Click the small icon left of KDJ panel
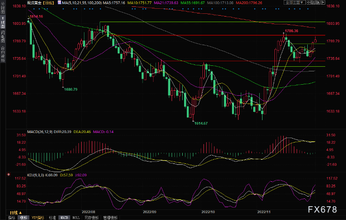 pyautogui.click(x=8, y=175)
